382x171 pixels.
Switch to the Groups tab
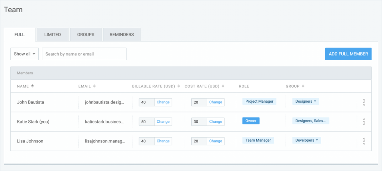[86, 35]
